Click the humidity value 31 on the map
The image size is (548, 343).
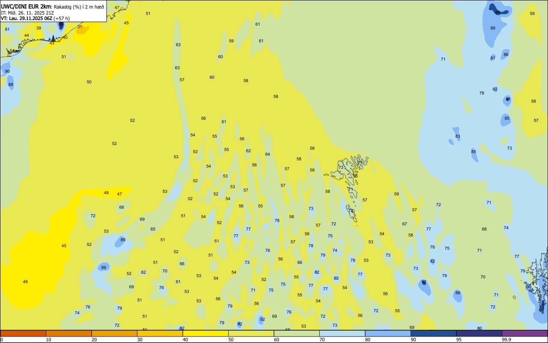point(80,27)
